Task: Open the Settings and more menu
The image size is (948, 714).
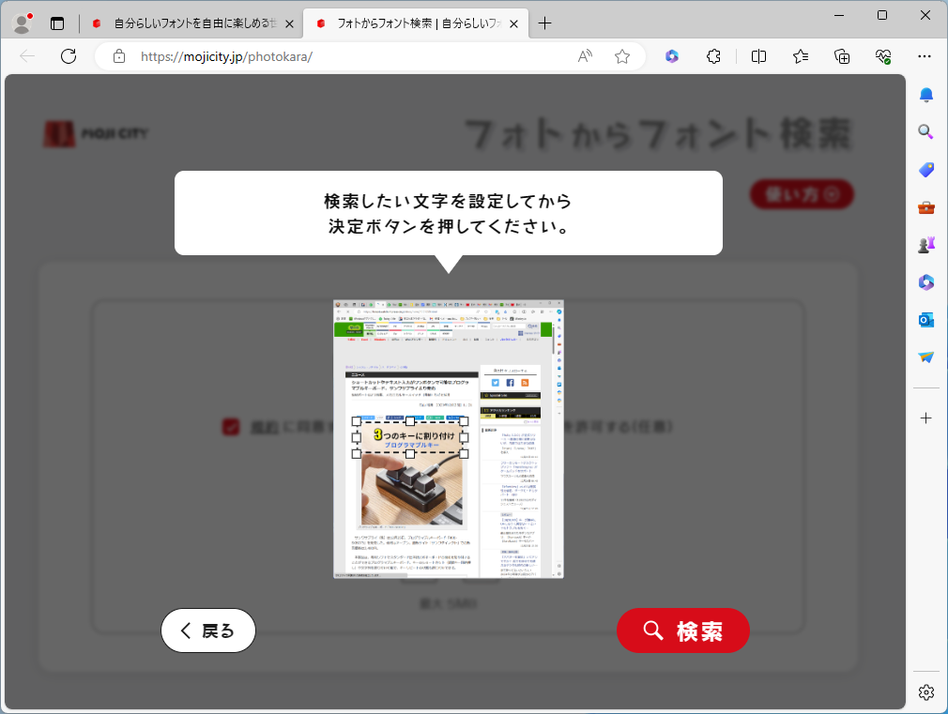Action: (925, 56)
